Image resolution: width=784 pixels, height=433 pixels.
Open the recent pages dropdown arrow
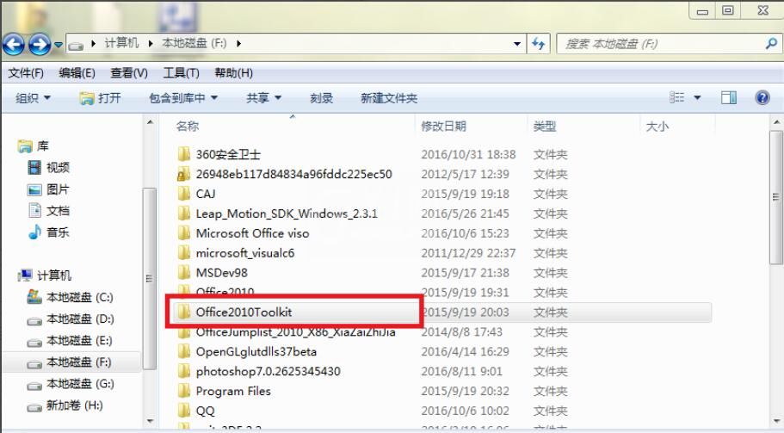[x=59, y=45]
